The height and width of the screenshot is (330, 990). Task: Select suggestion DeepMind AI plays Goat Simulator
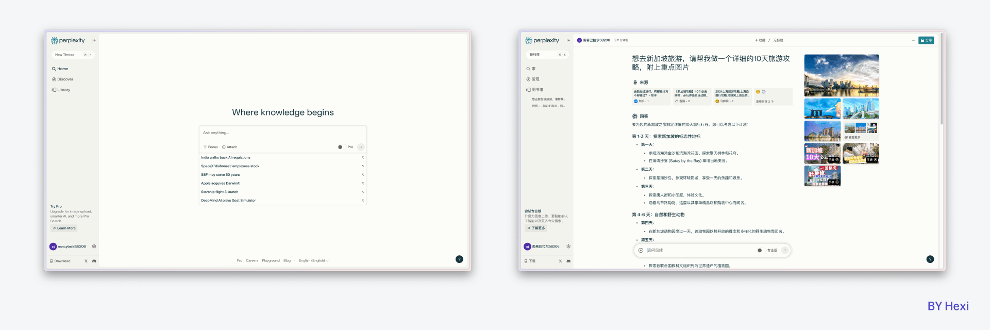click(x=282, y=201)
